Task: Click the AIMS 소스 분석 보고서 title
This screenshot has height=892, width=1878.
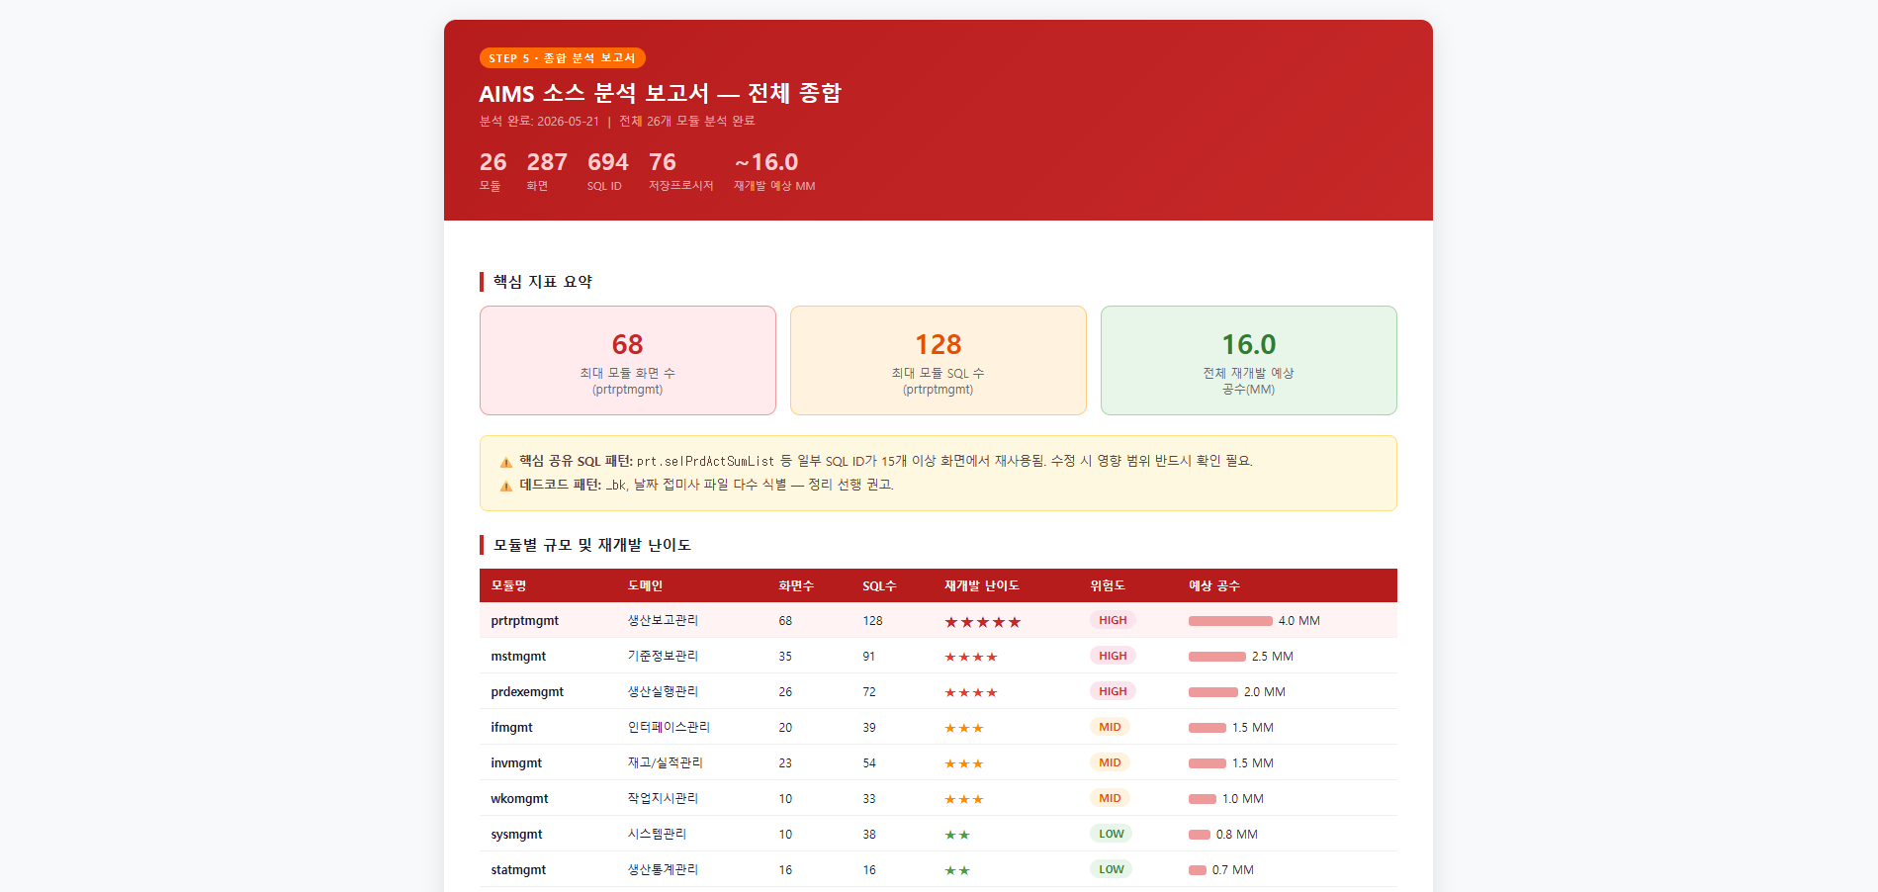Action: pos(660,94)
